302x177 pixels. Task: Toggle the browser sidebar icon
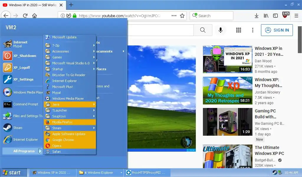(x=275, y=16)
